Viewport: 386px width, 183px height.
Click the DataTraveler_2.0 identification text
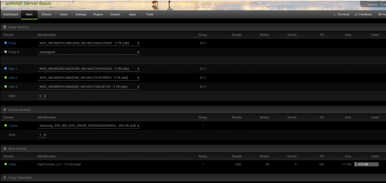[x=59, y=165]
